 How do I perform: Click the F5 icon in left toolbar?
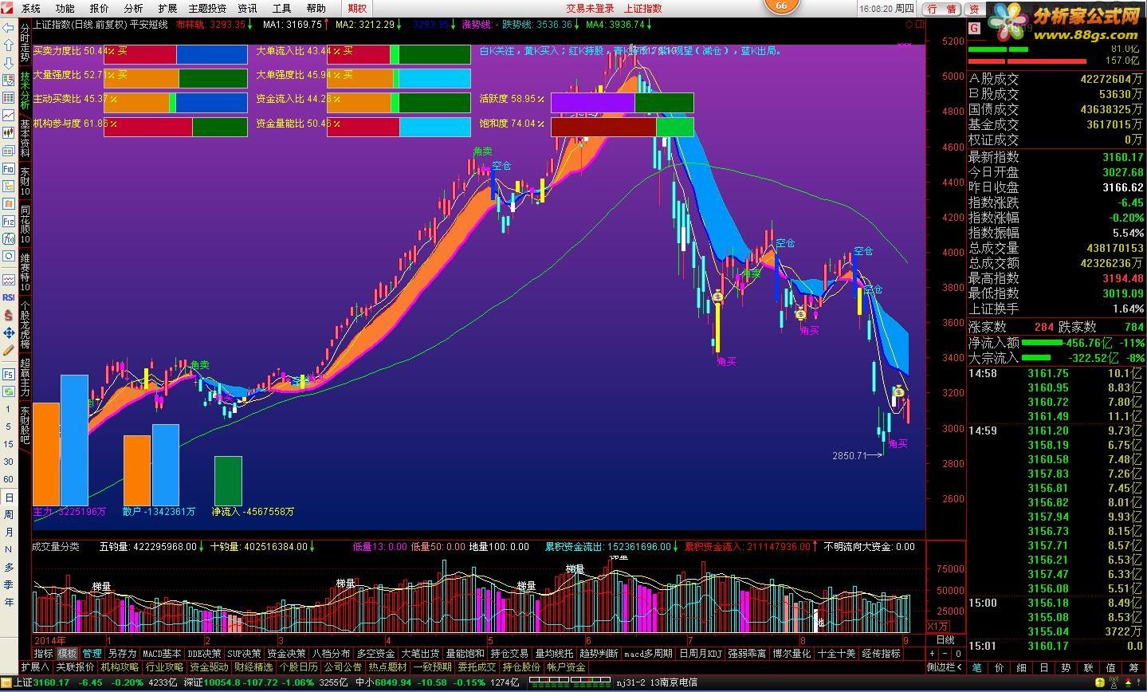pos(9,374)
